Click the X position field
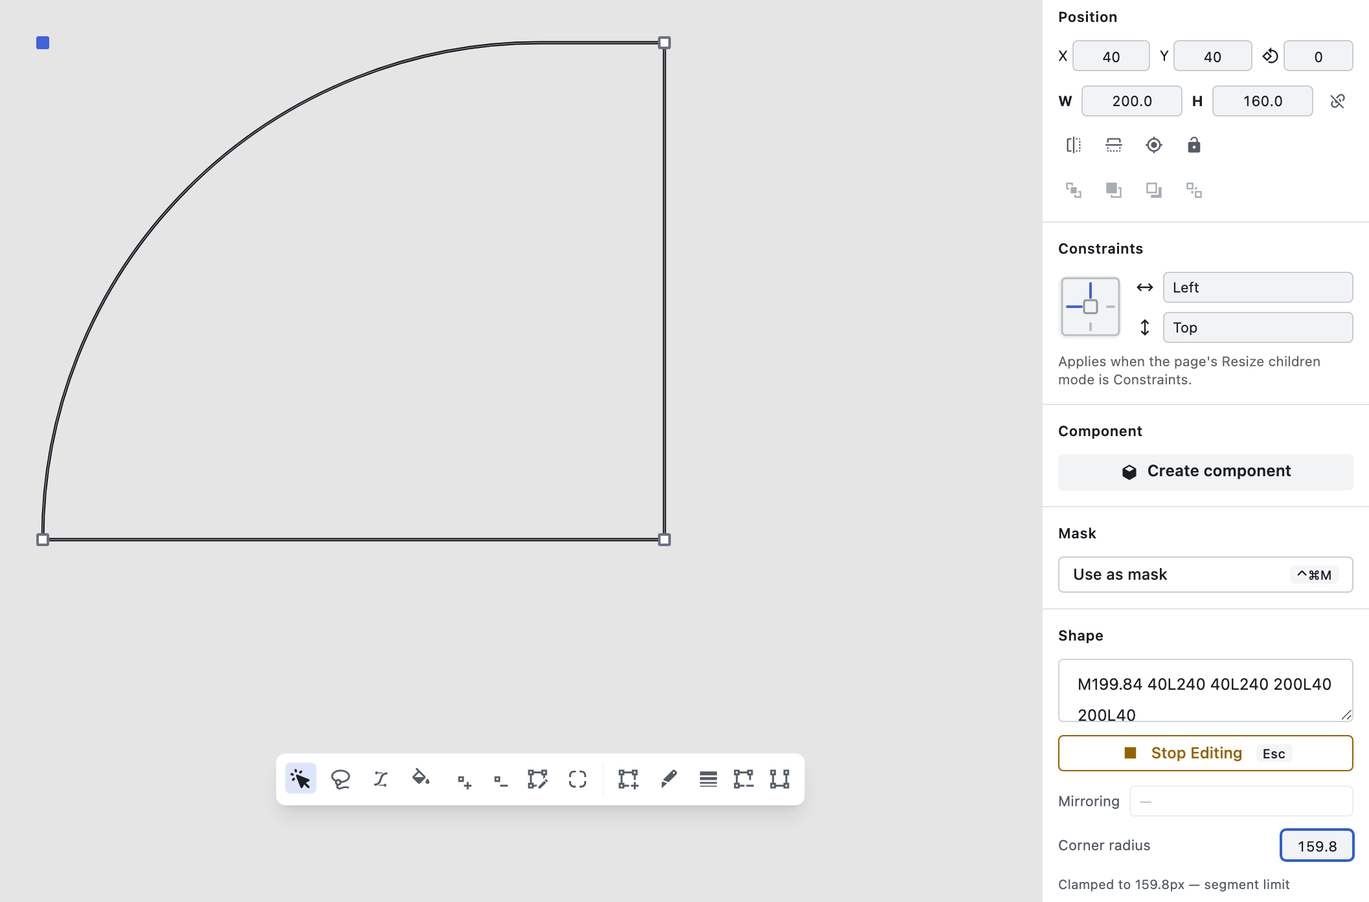The height and width of the screenshot is (902, 1369). (1111, 56)
